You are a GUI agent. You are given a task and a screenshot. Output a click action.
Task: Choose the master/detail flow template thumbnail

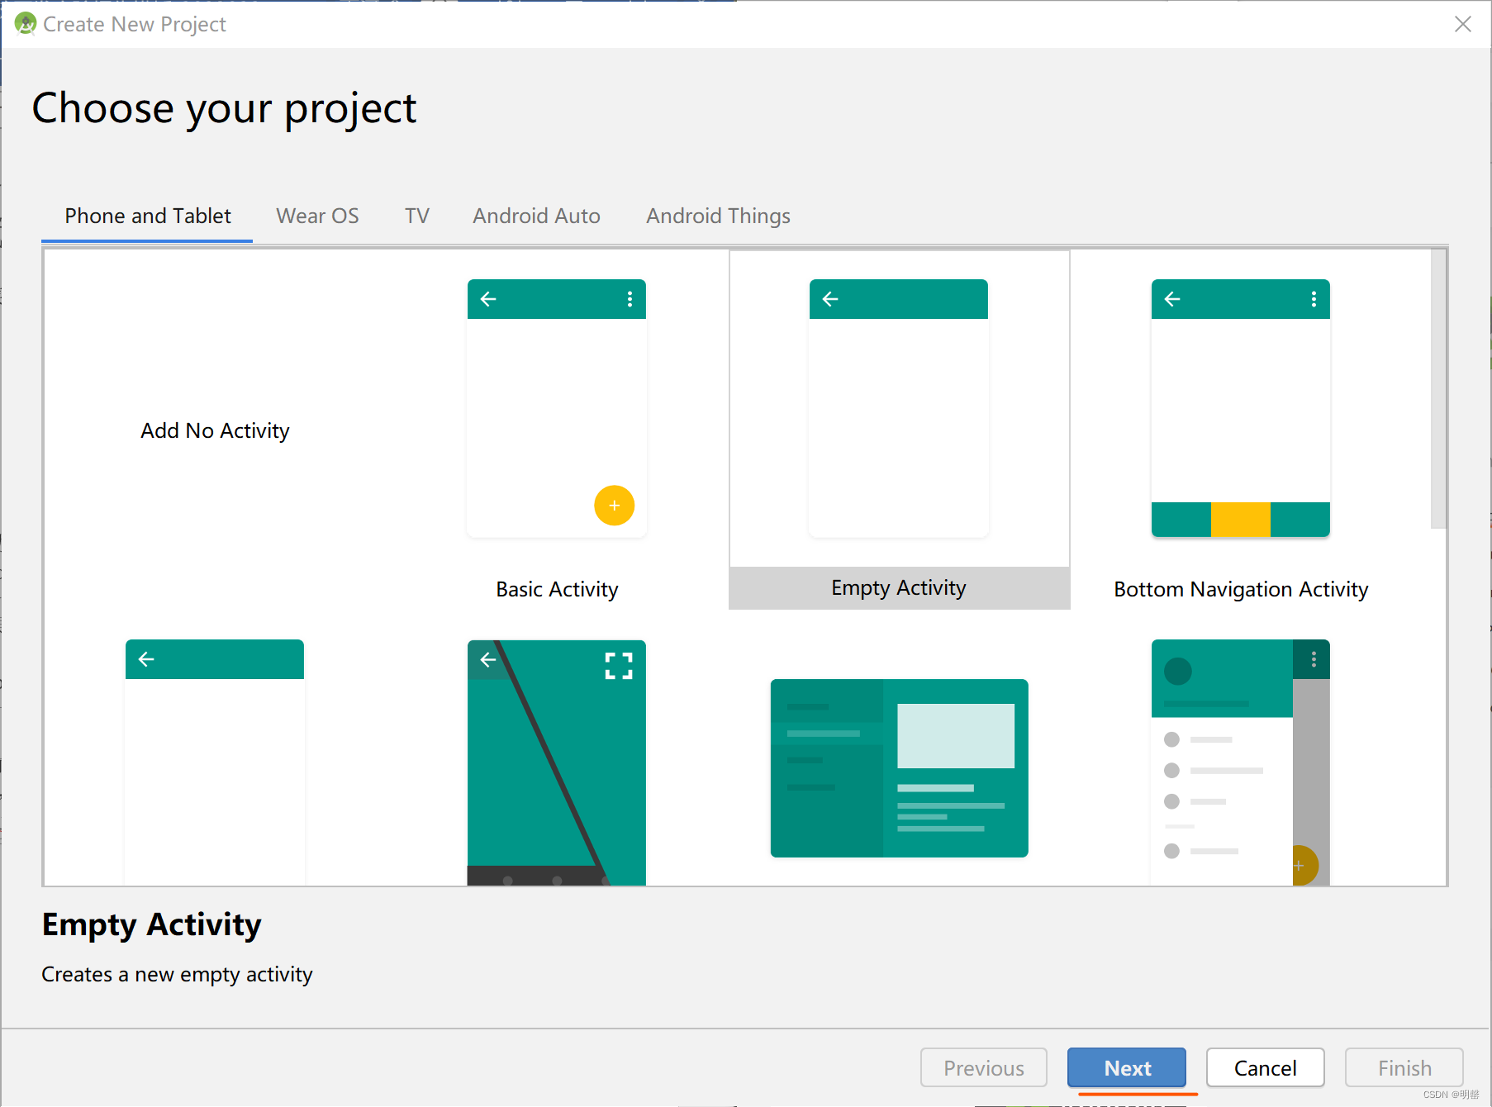point(899,768)
